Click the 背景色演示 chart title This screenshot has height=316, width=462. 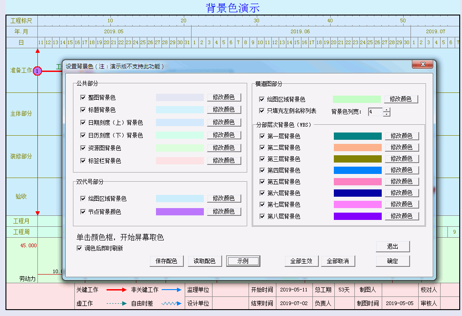point(233,8)
